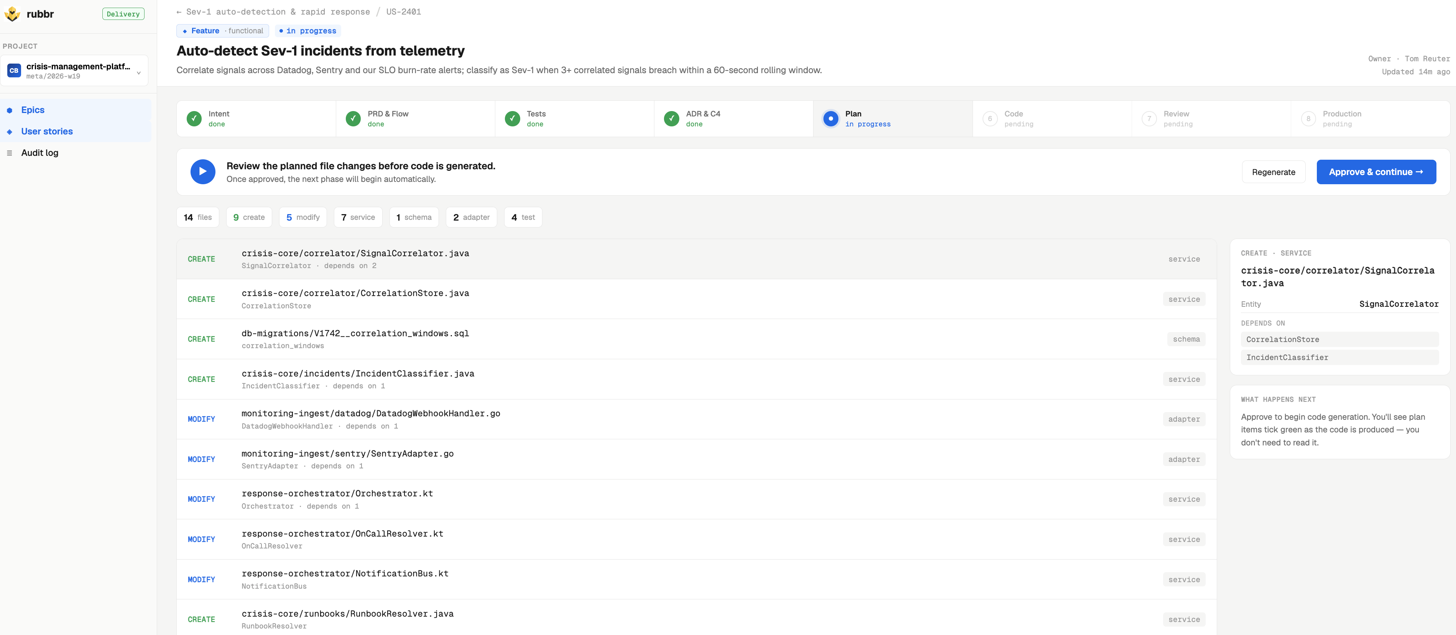Viewport: 1456px width, 635px height.
Task: Click the blue Plan step indicator circle
Action: coord(830,118)
